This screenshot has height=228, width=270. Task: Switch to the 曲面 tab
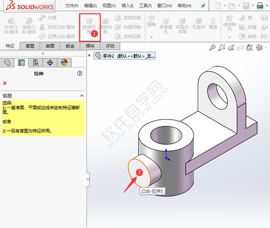(x=50, y=46)
